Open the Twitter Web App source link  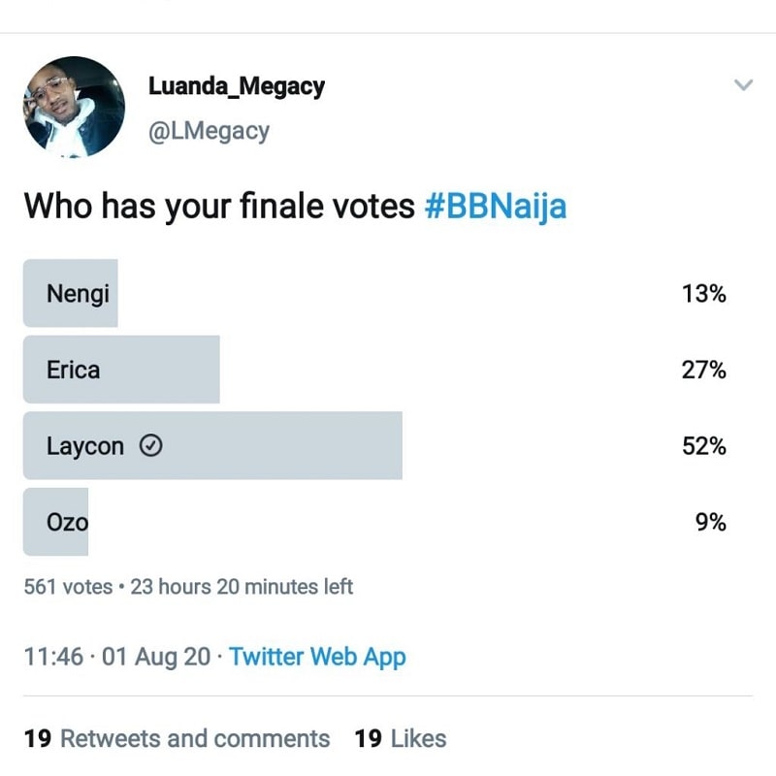click(317, 658)
